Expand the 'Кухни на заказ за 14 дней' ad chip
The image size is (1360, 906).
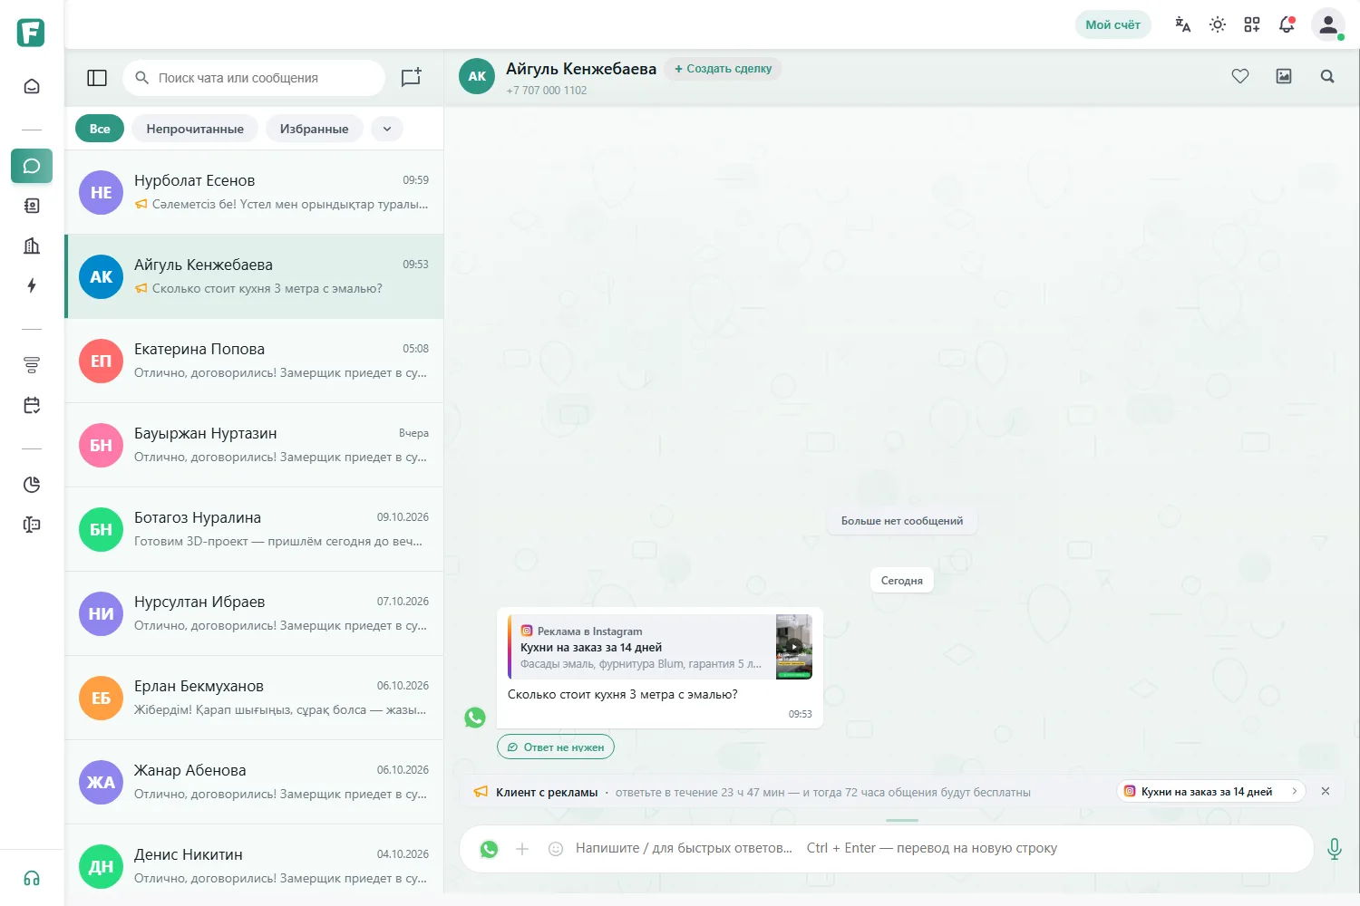[x=1210, y=792]
